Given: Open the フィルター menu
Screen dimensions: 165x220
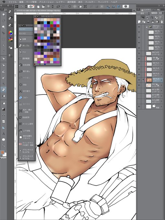Looking at the screenshot, I should click(x=90, y=2).
